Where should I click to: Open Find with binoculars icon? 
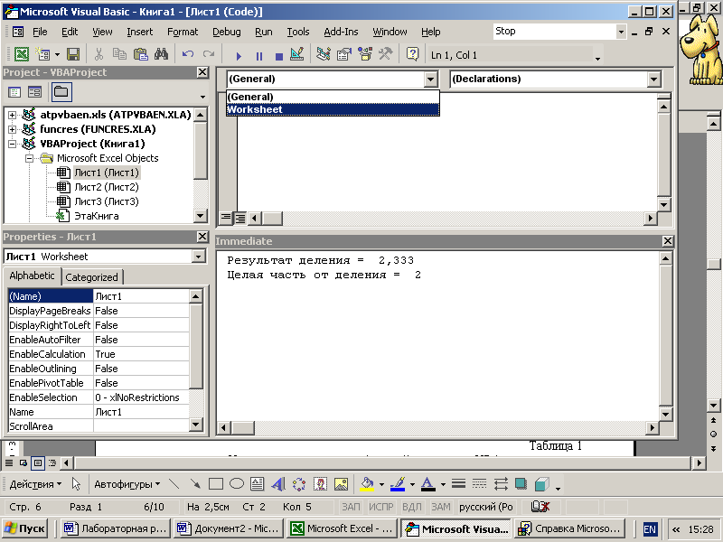pyautogui.click(x=161, y=54)
